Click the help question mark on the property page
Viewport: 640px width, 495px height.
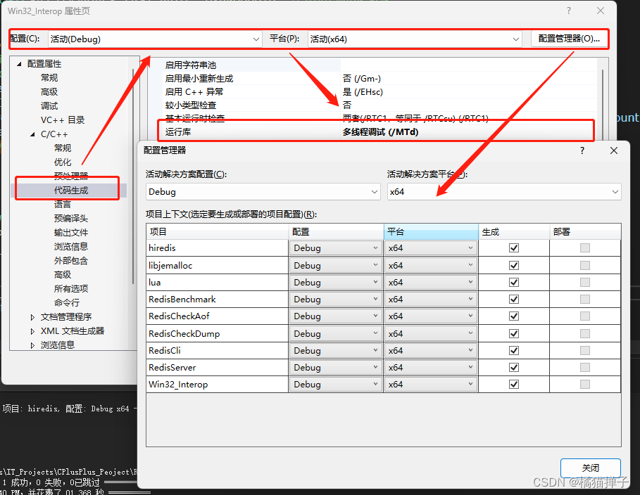tap(567, 11)
